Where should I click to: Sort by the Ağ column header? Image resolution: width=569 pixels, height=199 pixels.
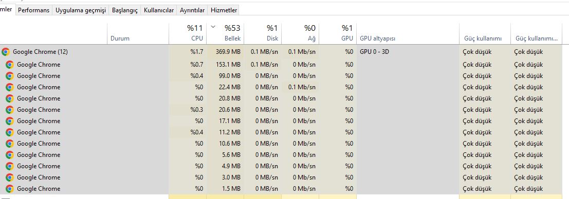(300, 33)
